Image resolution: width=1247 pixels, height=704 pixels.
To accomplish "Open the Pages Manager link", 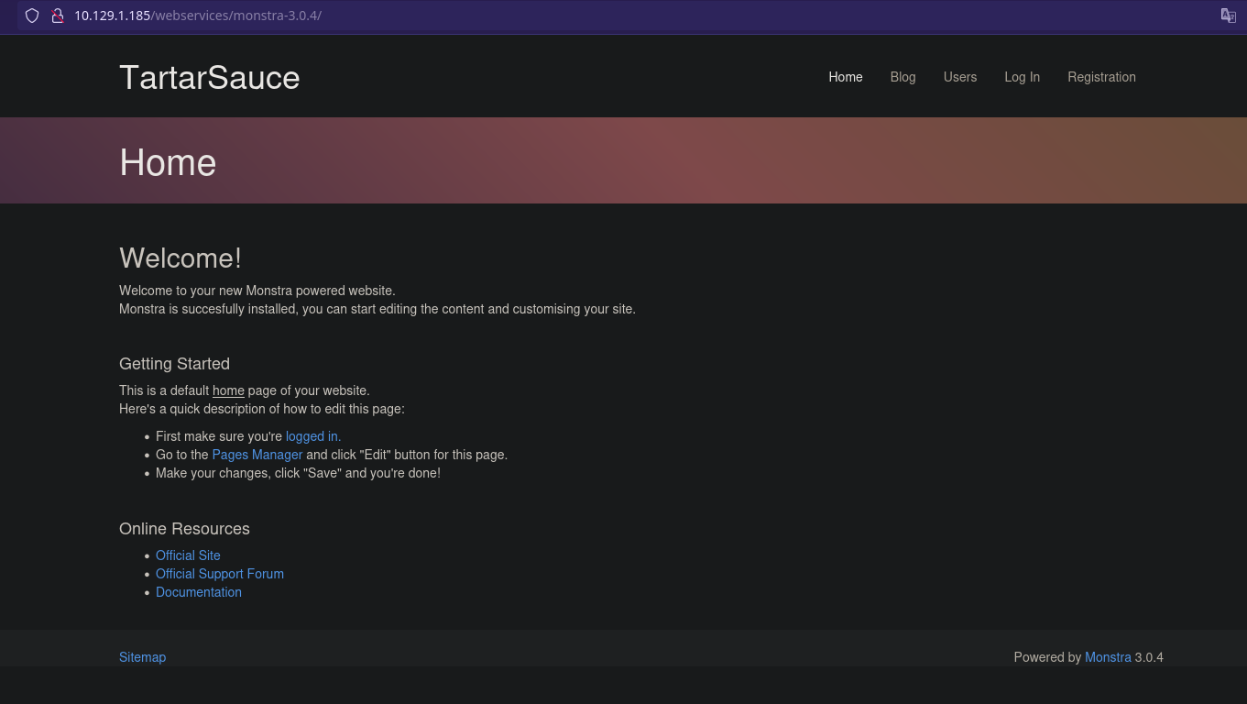I will click(x=257, y=455).
